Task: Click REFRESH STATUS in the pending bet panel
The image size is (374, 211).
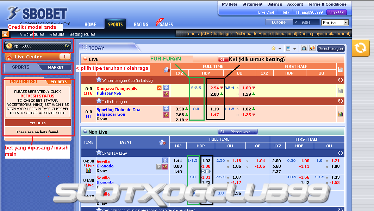Action: (37, 96)
